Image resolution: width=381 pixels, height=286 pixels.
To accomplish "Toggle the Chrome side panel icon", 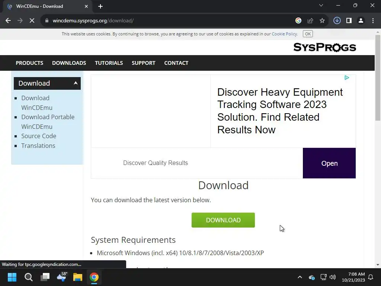I will click(349, 21).
